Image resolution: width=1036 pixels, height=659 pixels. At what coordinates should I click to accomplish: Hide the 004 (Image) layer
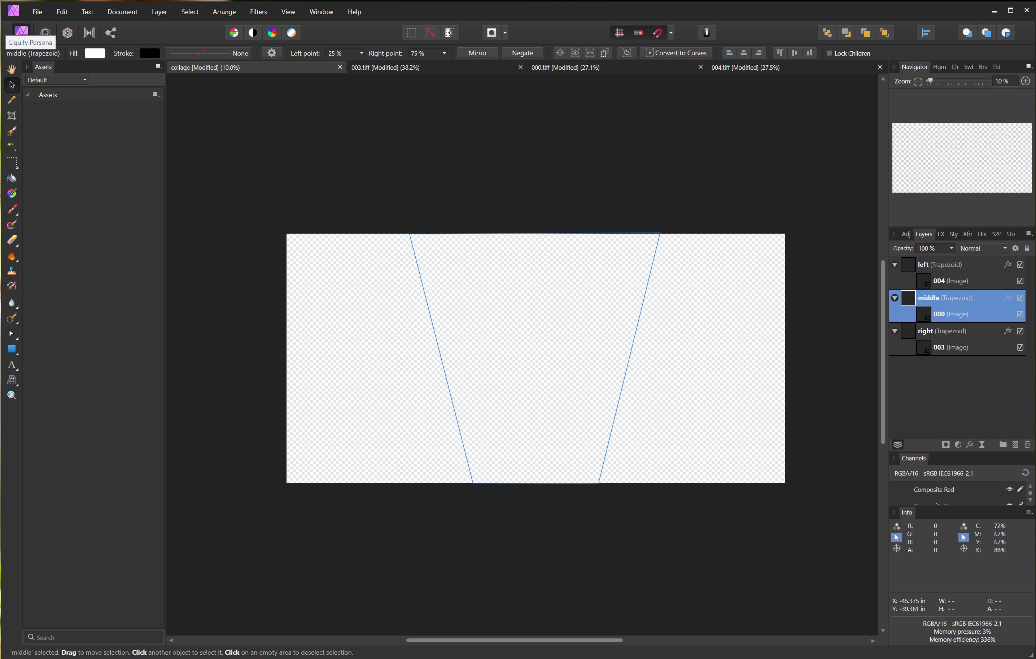tap(1020, 281)
